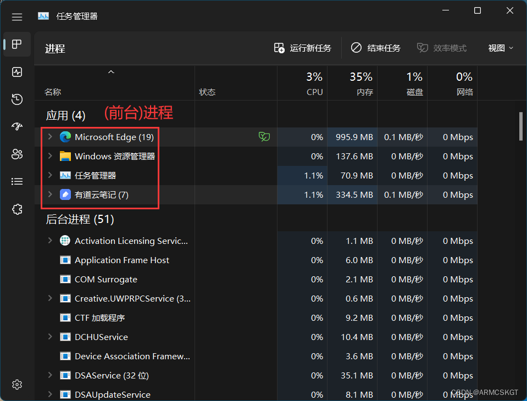527x401 pixels.
Task: Expand the 任务管理器 process group
Action: point(50,175)
